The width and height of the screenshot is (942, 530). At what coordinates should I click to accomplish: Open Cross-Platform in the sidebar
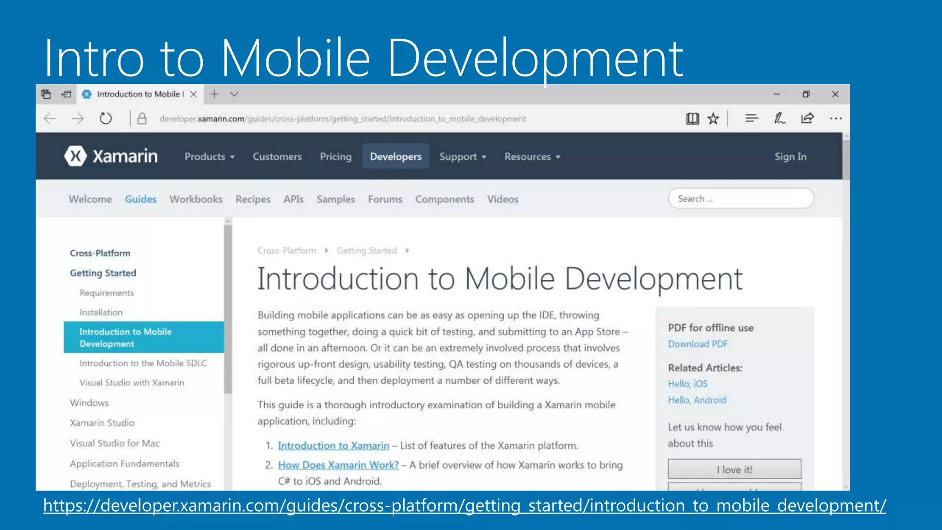pos(100,253)
